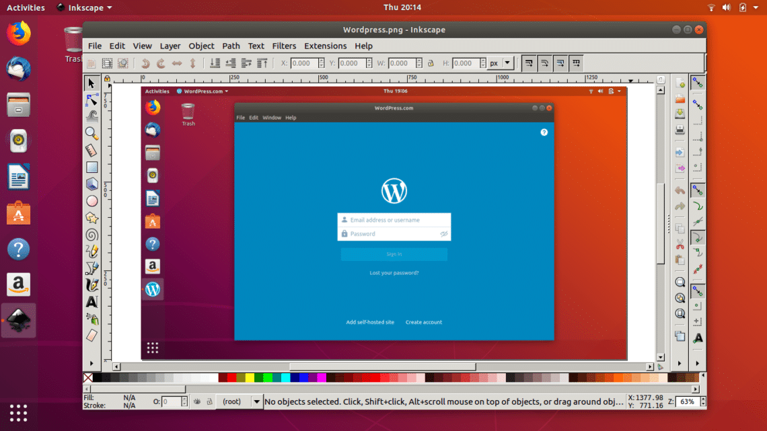The image size is (767, 431).
Task: Select the Text tool in toolbox
Action: (x=92, y=302)
